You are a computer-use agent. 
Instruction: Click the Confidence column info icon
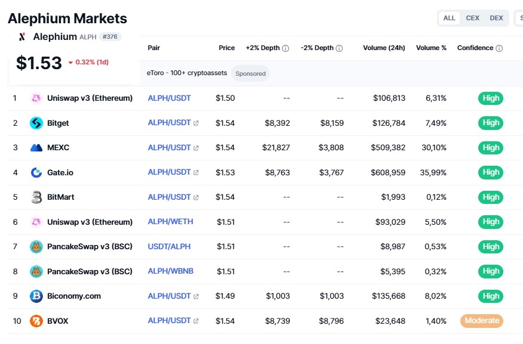(499, 48)
